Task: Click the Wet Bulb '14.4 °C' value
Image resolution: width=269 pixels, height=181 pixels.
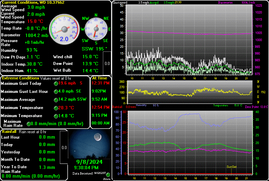Action: point(90,71)
